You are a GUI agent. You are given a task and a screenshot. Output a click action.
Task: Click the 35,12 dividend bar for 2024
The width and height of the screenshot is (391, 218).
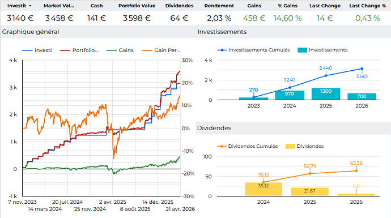(x=263, y=189)
